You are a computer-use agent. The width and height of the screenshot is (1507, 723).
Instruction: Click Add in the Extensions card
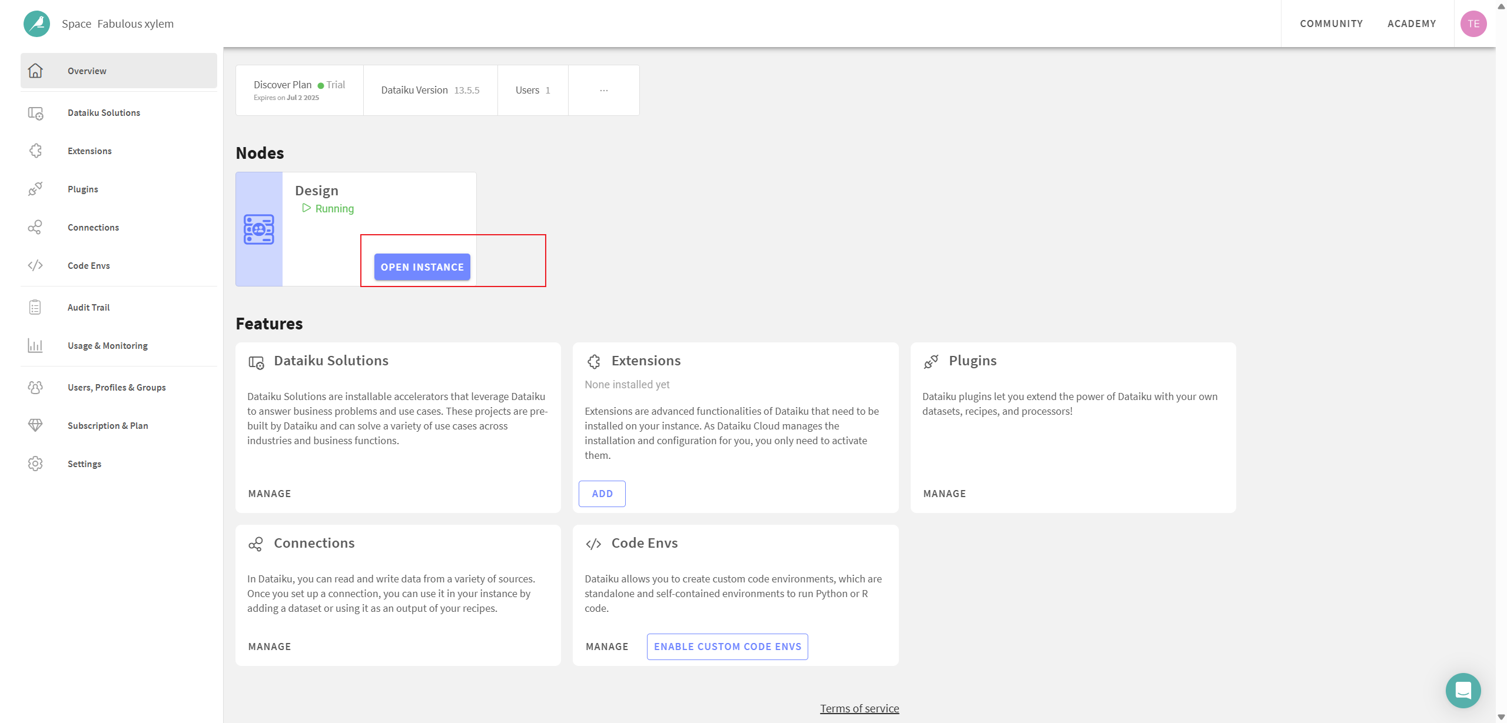point(602,494)
